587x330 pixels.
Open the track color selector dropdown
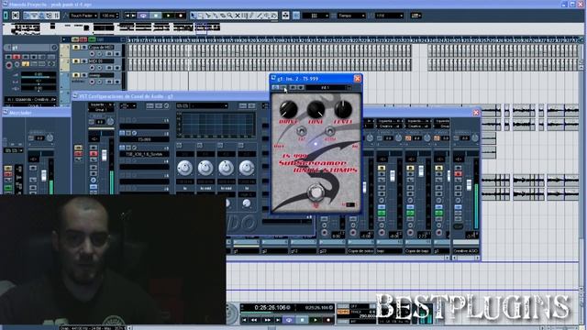click(415, 16)
